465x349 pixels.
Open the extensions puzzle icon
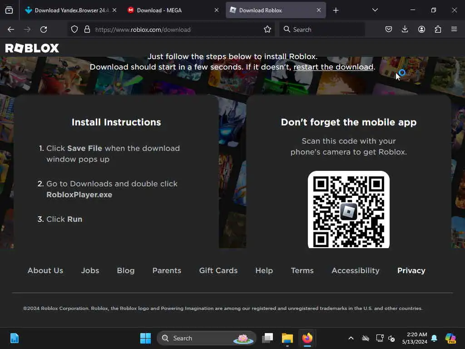click(438, 30)
